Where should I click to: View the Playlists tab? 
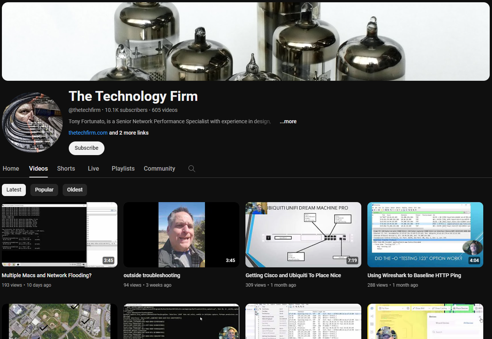coord(123,168)
